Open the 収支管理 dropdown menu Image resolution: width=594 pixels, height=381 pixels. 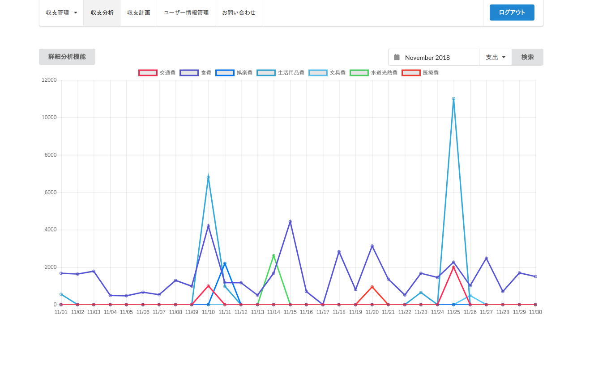pos(61,13)
